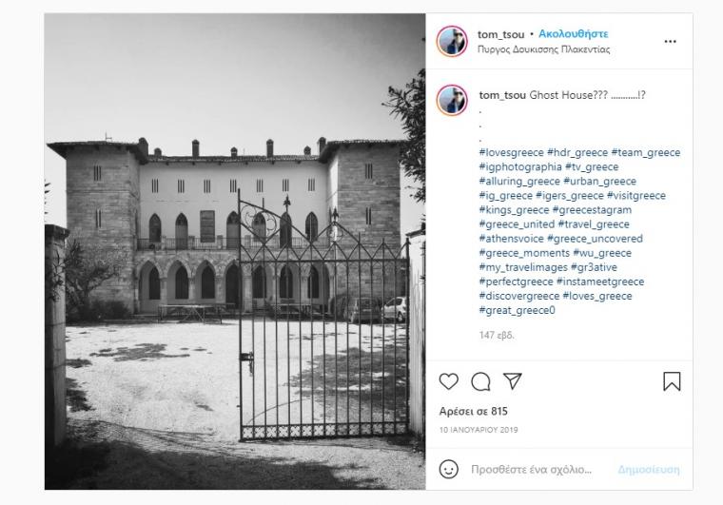Submit the comment with the Δημοσίευση button
The height and width of the screenshot is (505, 723).
(x=648, y=470)
